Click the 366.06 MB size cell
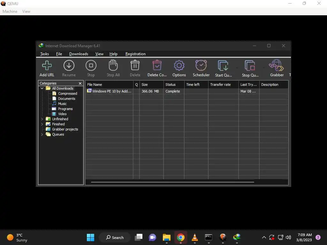Screen dimensions: 327x245 click(150, 91)
